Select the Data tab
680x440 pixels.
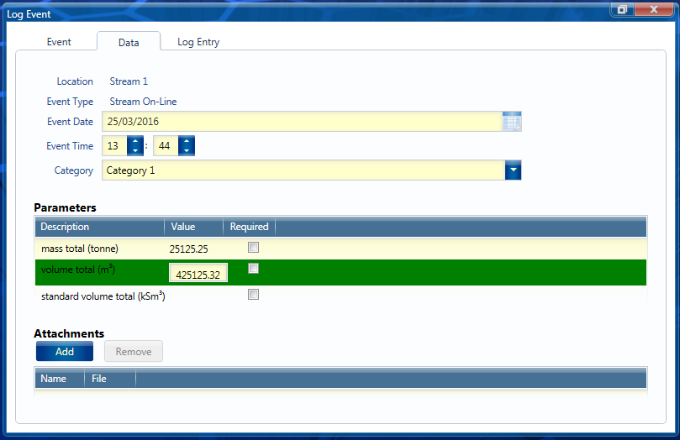(x=129, y=42)
